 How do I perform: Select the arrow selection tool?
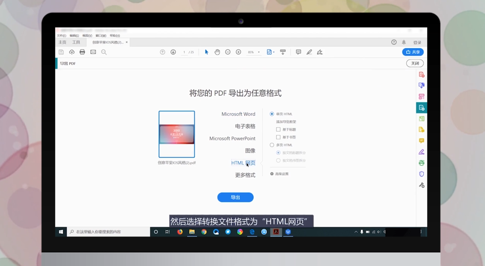pyautogui.click(x=206, y=52)
